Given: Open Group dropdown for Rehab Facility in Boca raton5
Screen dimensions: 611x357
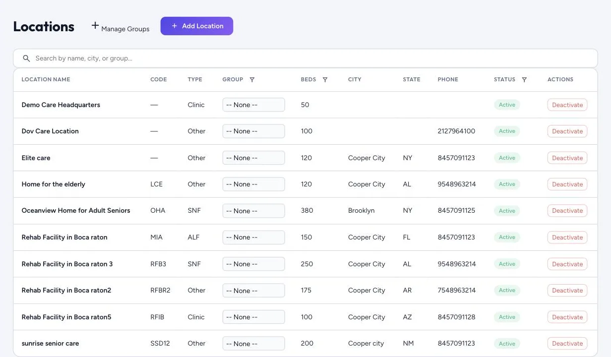Looking at the screenshot, I should [253, 317].
